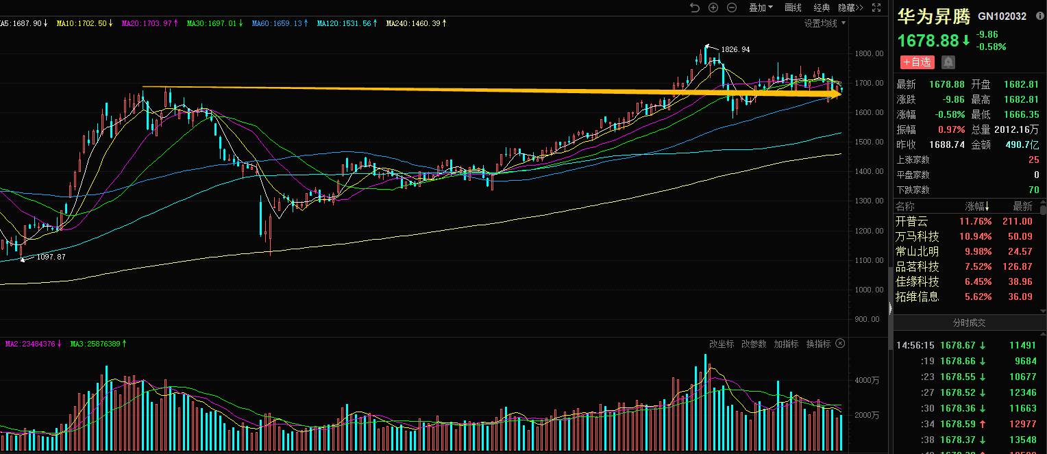
Task: Zoom in the chart with plus icon
Action: click(x=713, y=8)
